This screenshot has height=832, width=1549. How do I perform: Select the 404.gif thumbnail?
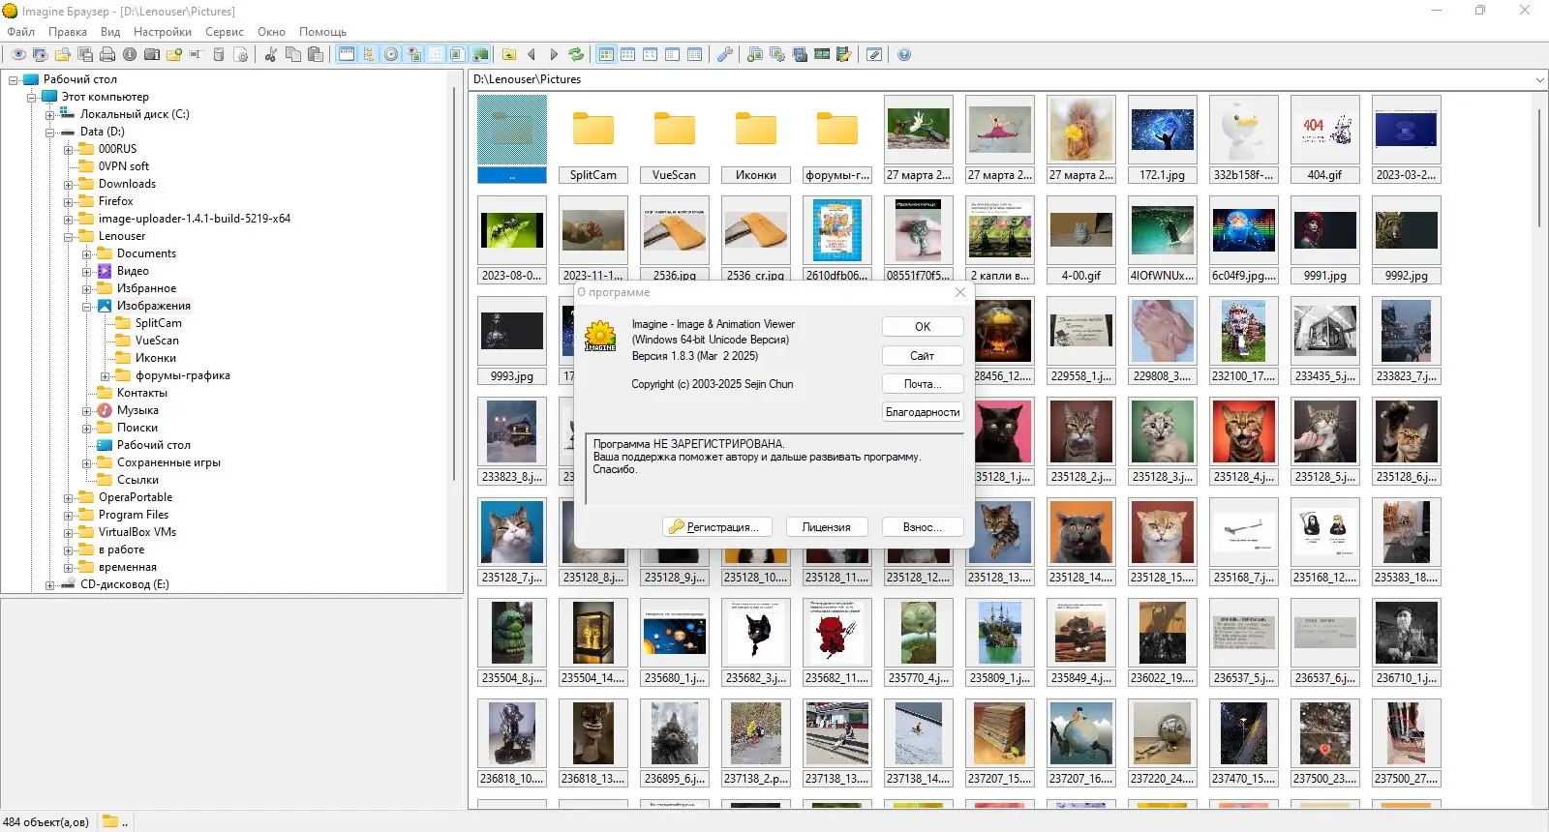[x=1325, y=138]
